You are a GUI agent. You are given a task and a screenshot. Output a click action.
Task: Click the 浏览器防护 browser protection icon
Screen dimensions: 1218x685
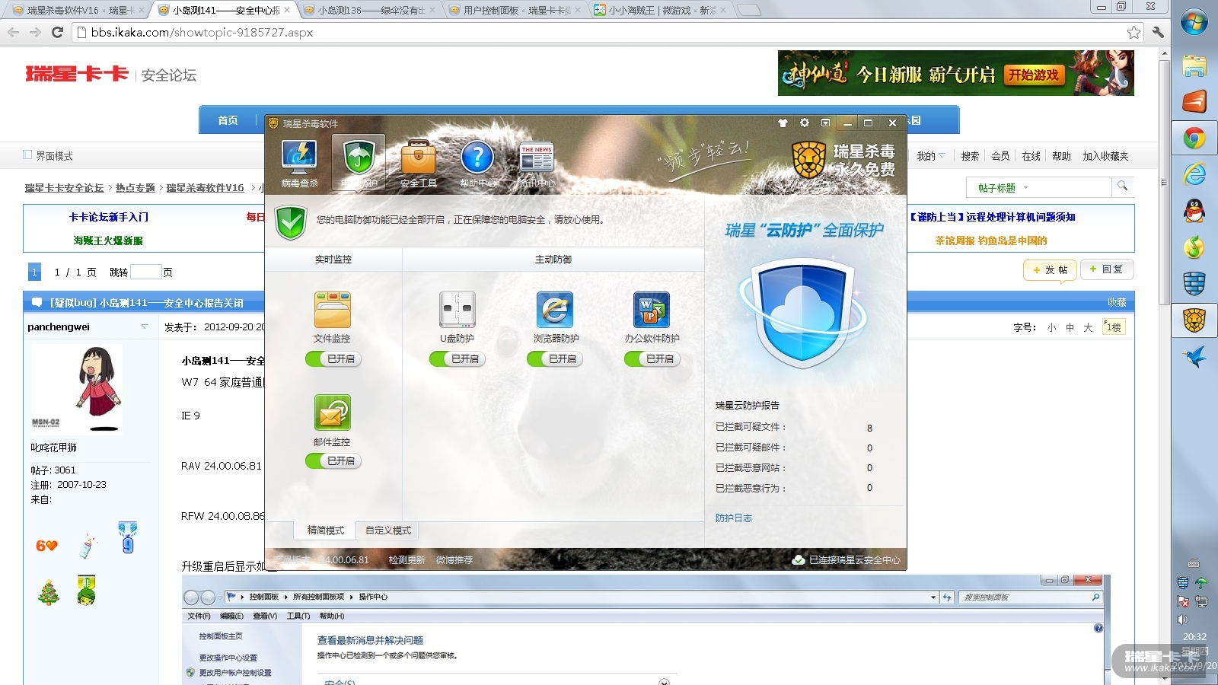[556, 310]
